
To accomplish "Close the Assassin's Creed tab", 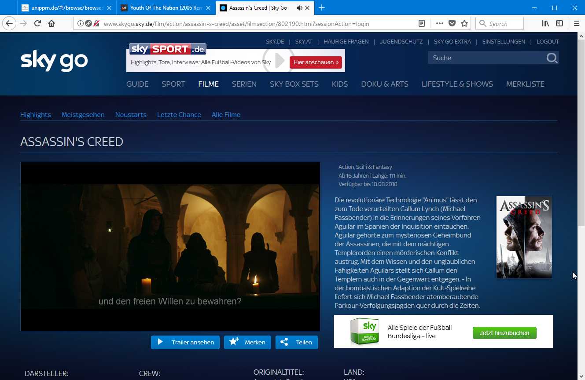I will (x=307, y=8).
